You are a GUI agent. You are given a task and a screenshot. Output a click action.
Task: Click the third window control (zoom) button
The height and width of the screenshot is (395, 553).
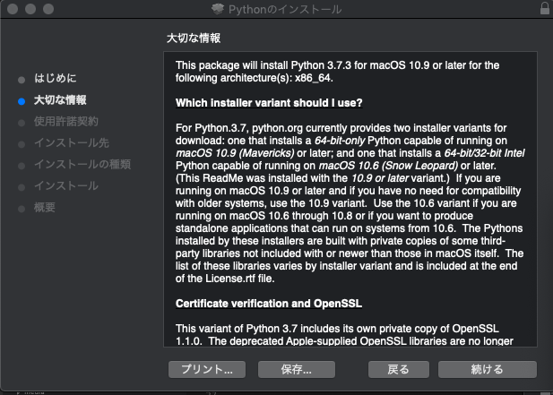48,9
